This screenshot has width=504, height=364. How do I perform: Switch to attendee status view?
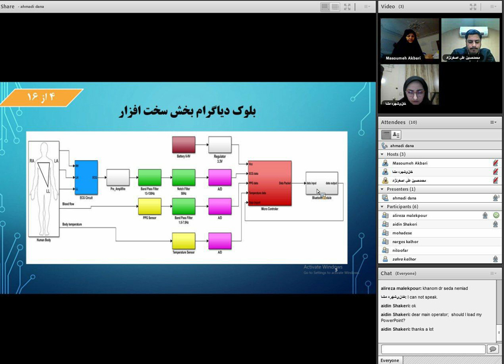396,135
